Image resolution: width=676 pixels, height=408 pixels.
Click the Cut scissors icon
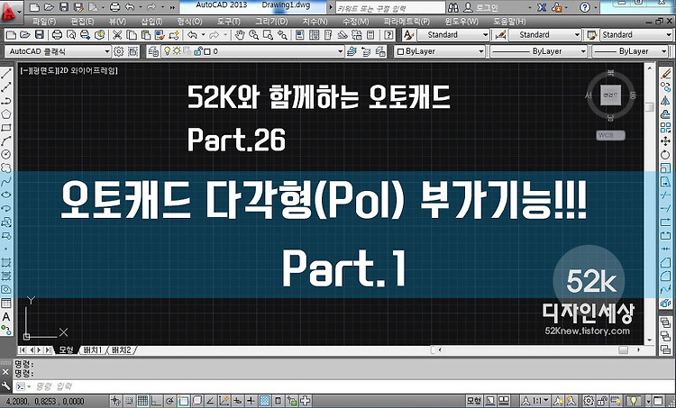click(117, 35)
